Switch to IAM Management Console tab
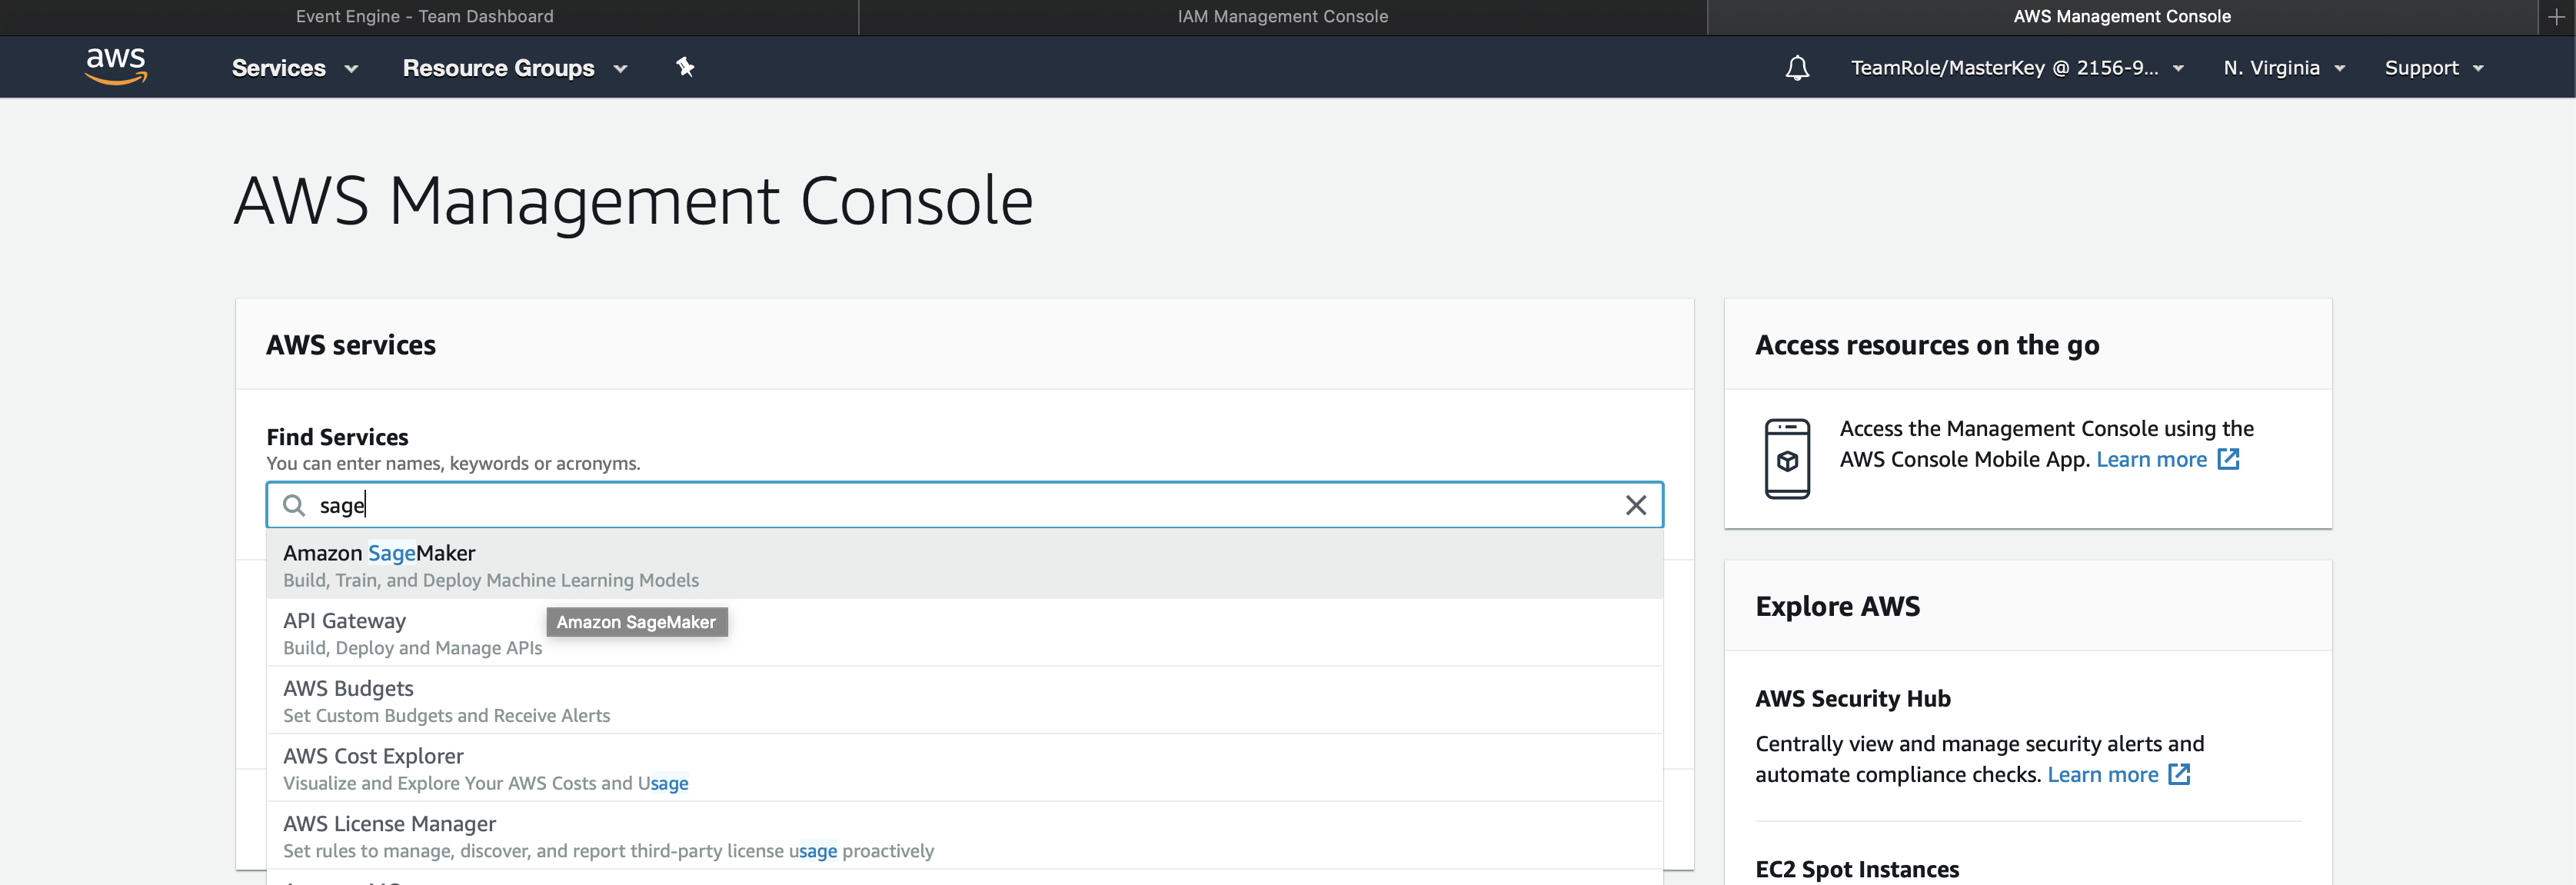2576x885 pixels. pos(1282,16)
